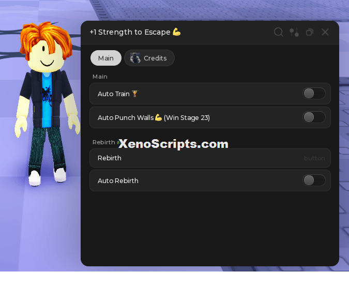The width and height of the screenshot is (349, 287).
Task: Toggle Auto Punch Walls on
Action: (314, 117)
